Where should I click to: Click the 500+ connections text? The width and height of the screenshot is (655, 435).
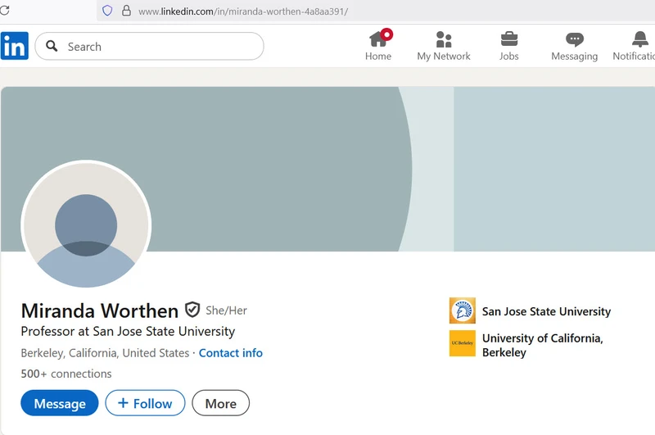click(66, 374)
